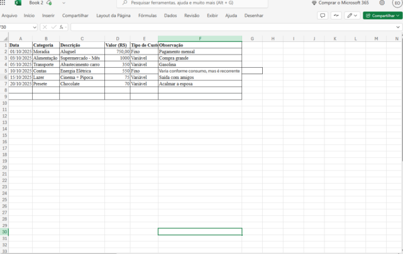Screen dimensions: 403x254
Task: Click the formula bar confirm checkmark
Action: pos(53,27)
